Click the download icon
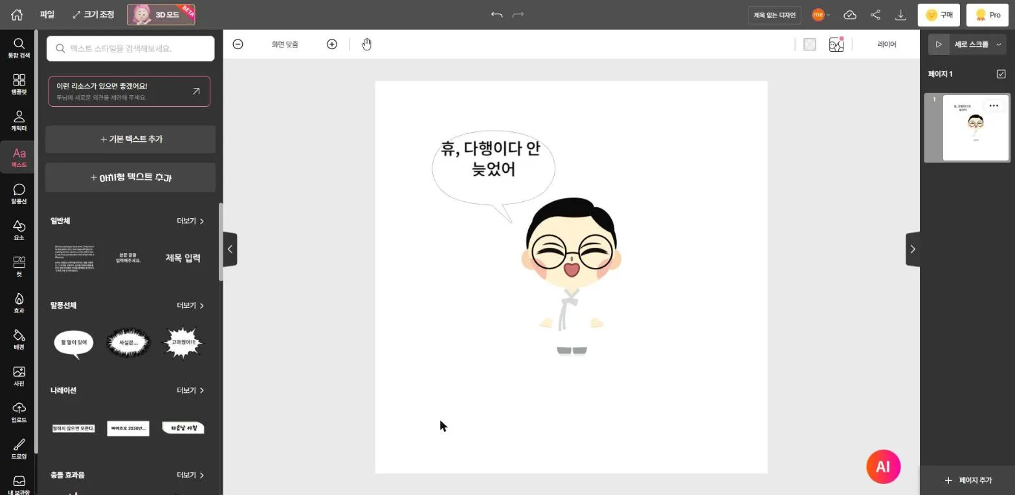 [x=900, y=15]
